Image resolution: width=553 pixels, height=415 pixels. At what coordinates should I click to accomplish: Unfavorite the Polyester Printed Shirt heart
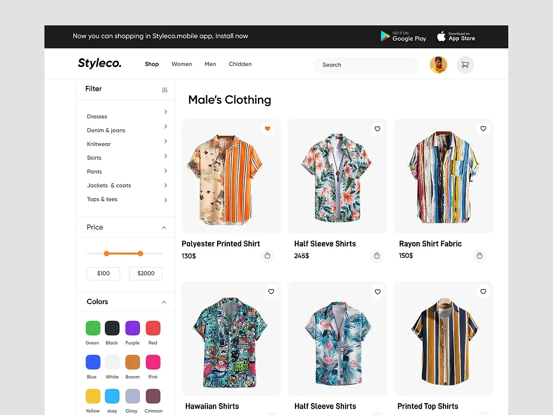[267, 129]
